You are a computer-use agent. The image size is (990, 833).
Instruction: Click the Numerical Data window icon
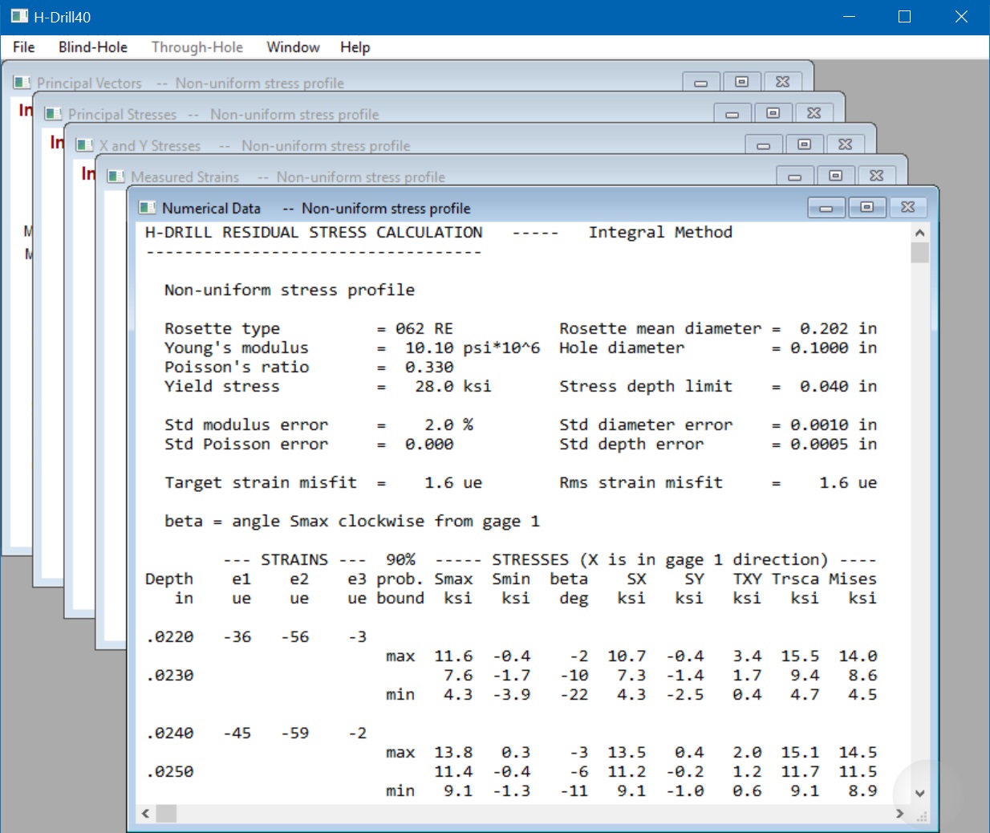(x=148, y=208)
